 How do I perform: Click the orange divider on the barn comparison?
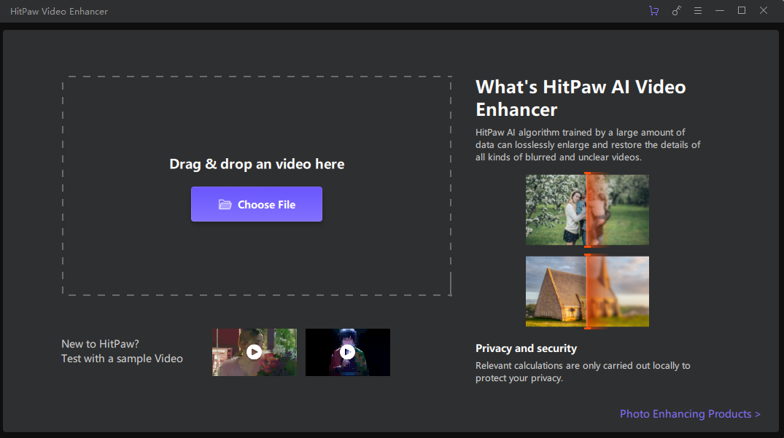586,292
